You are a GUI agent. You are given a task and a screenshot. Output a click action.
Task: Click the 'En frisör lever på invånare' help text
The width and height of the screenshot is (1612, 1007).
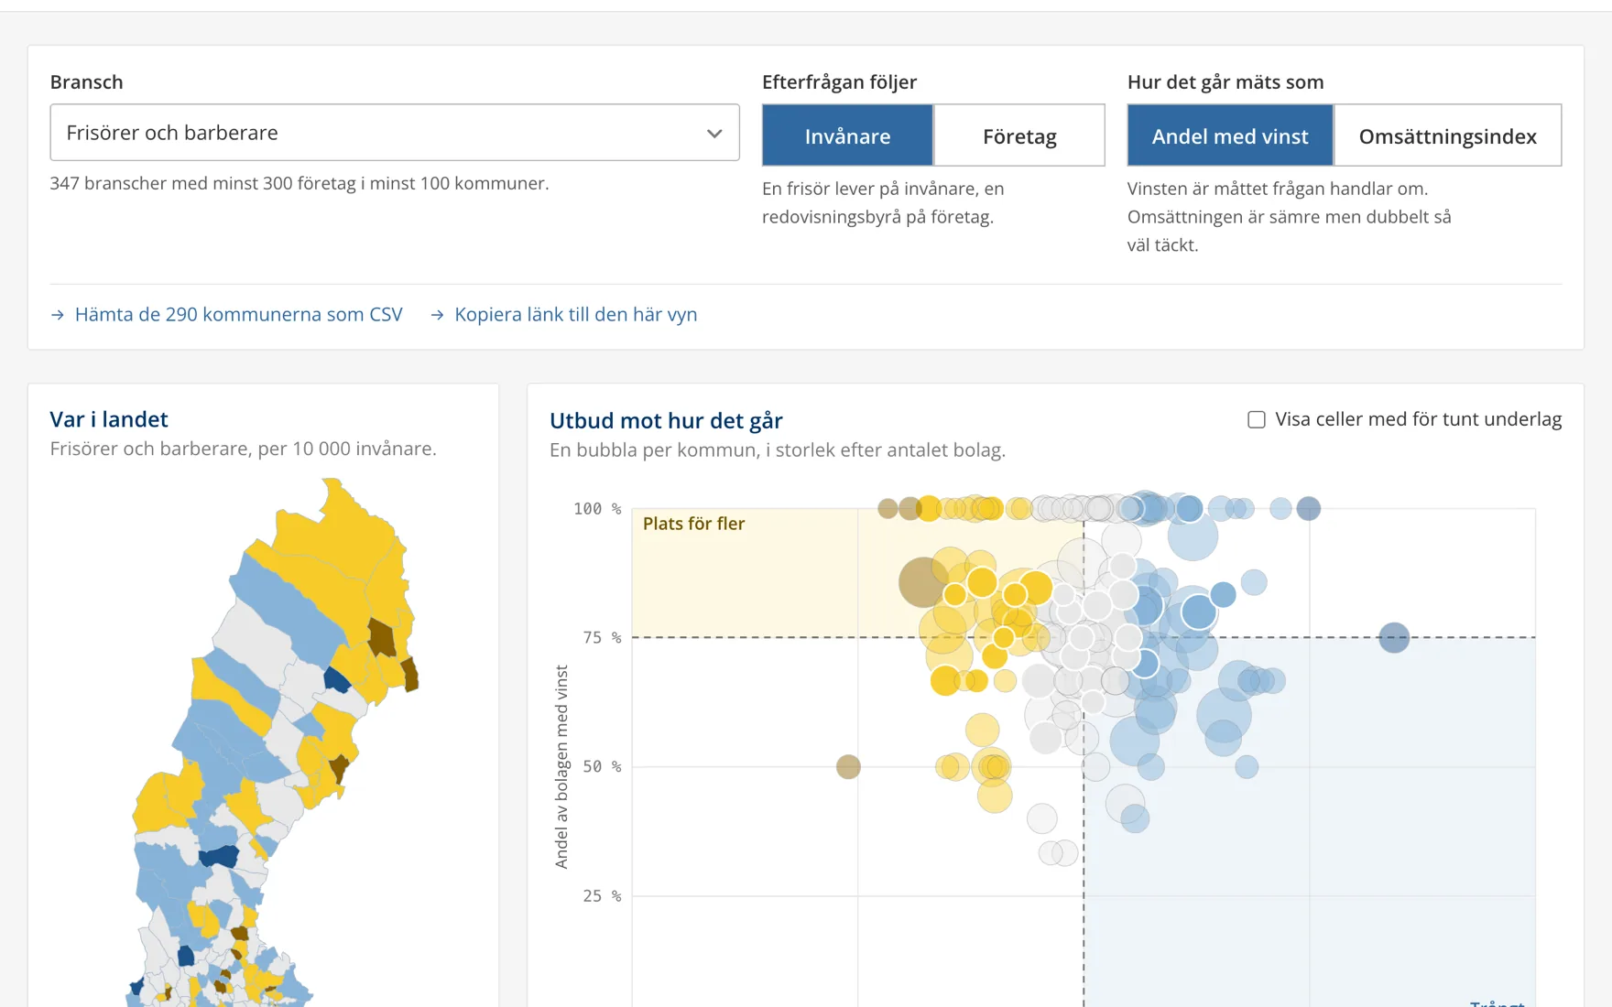click(x=883, y=202)
